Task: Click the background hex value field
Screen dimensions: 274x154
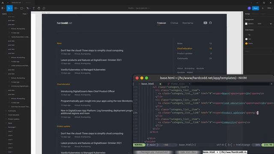Action: 251,24
